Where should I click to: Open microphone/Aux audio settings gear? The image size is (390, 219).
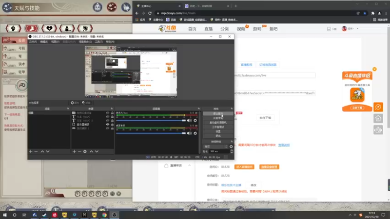(x=195, y=120)
